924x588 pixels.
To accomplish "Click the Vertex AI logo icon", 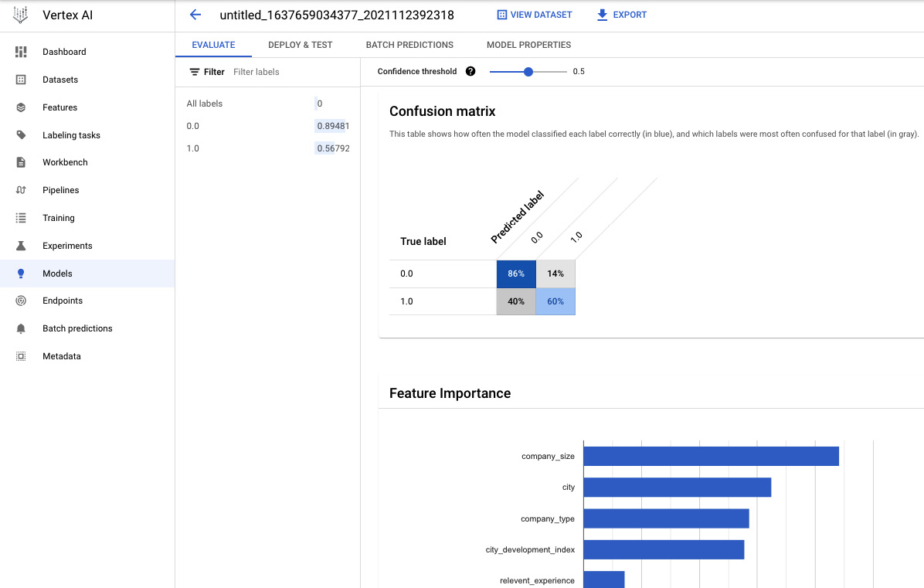I will click(21, 15).
